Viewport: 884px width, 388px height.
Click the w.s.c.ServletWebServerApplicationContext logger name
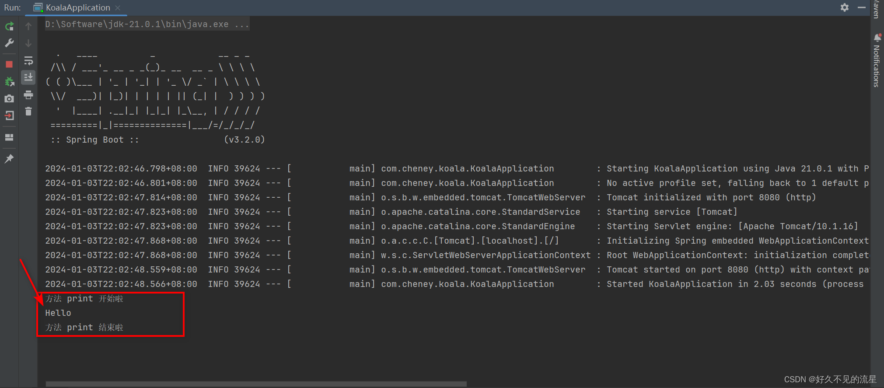(x=486, y=255)
